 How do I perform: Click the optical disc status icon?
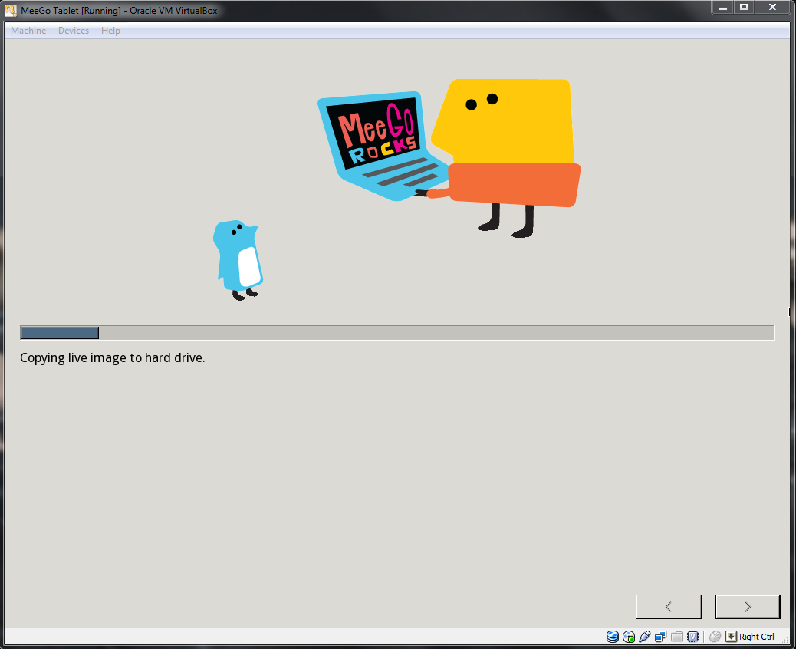coord(629,636)
